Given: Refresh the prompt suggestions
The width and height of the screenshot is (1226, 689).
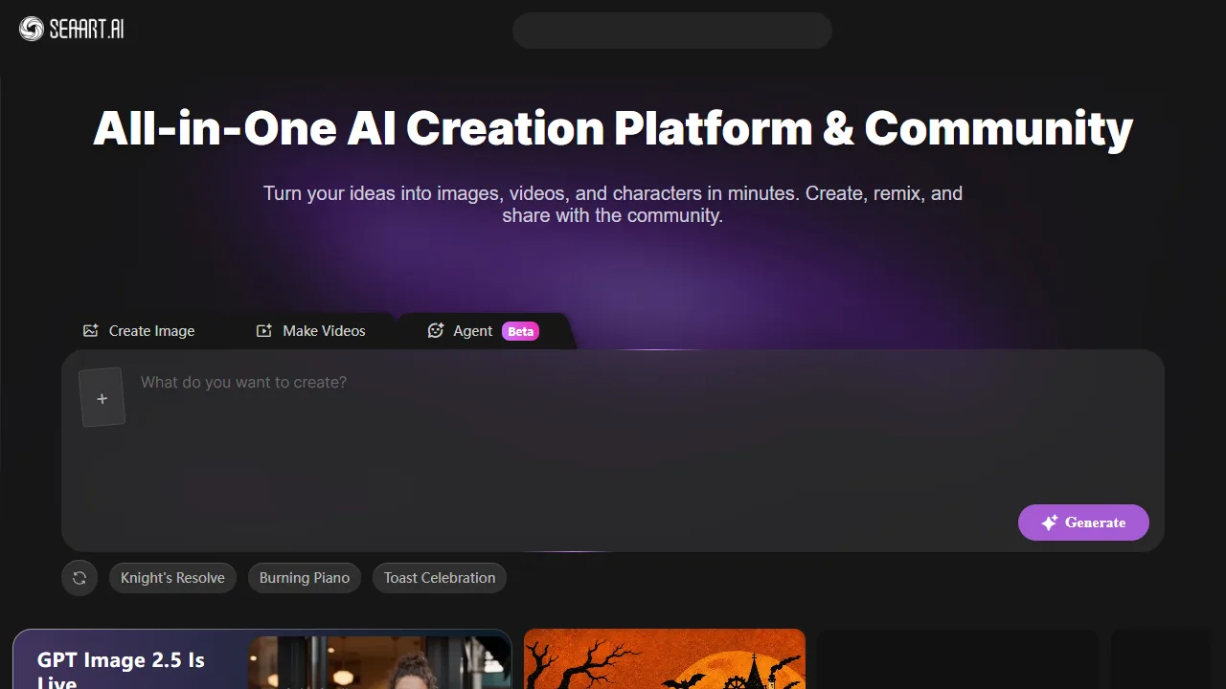Looking at the screenshot, I should pos(79,578).
